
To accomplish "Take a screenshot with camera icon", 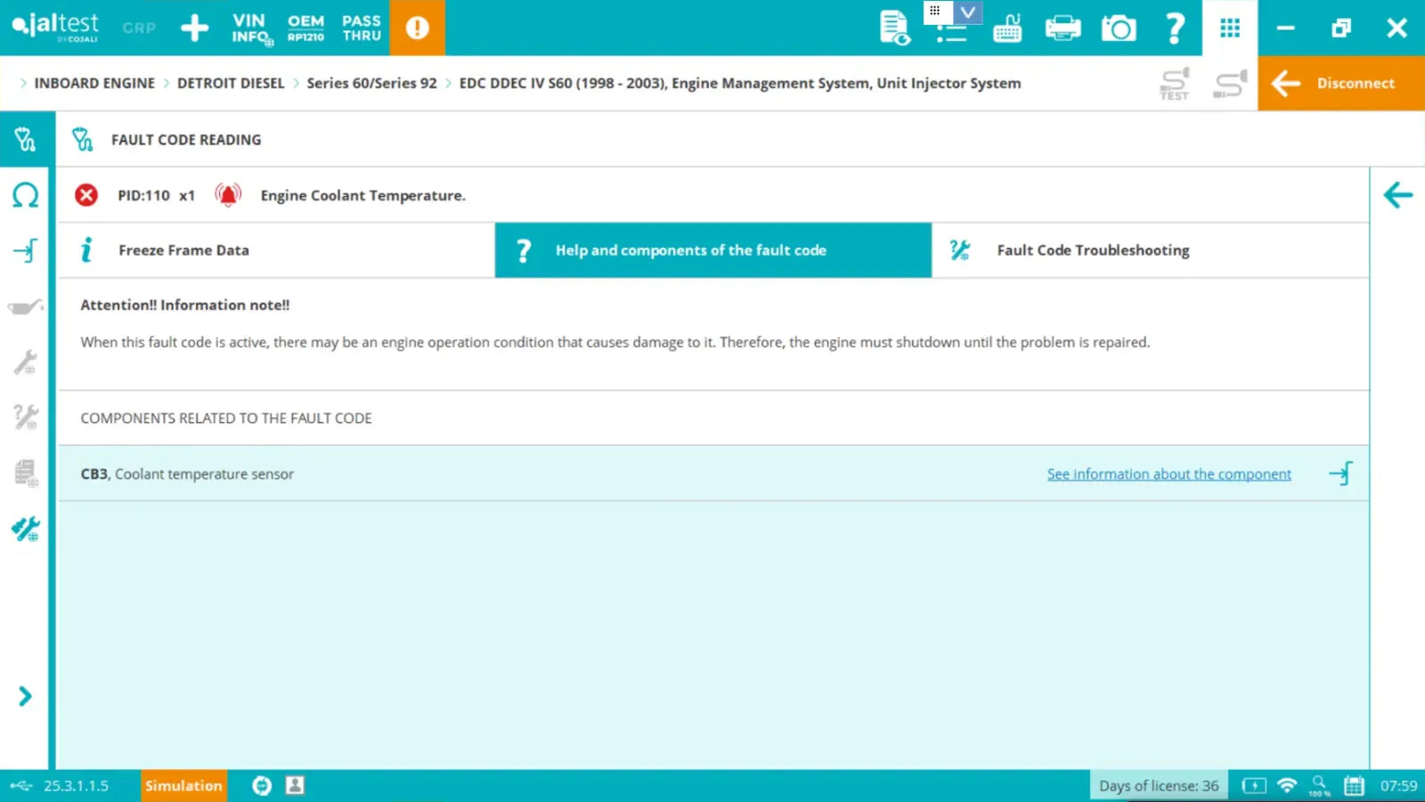I will click(x=1119, y=29).
